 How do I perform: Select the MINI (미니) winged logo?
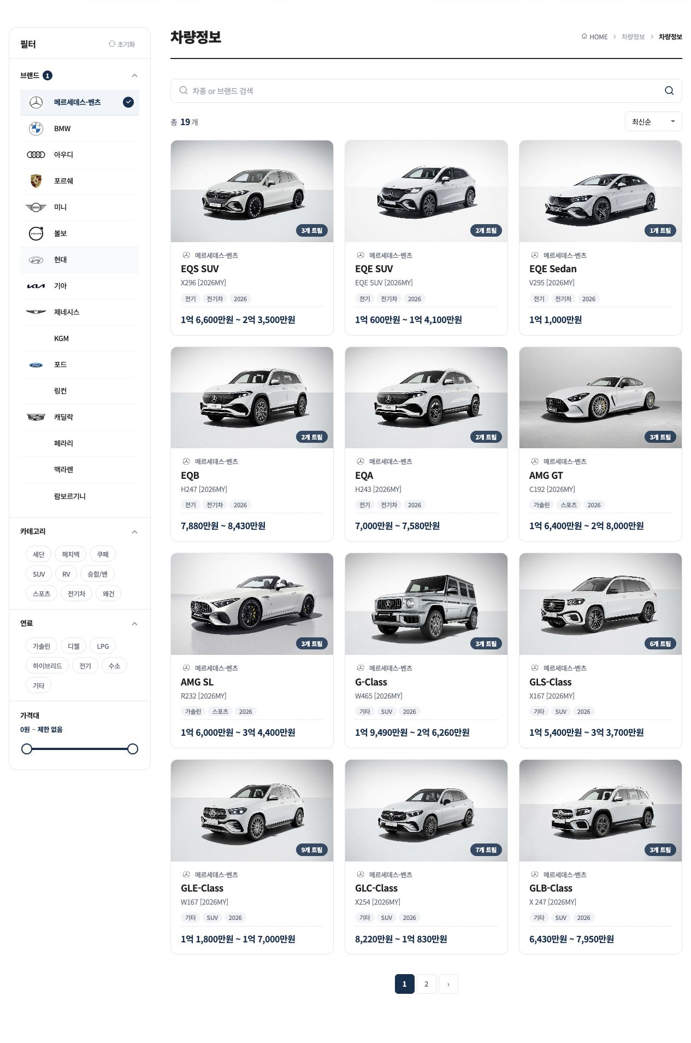[36, 207]
